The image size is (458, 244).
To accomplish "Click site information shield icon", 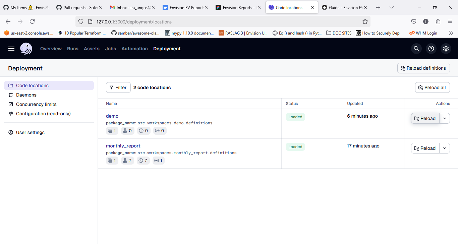I will [80, 21].
